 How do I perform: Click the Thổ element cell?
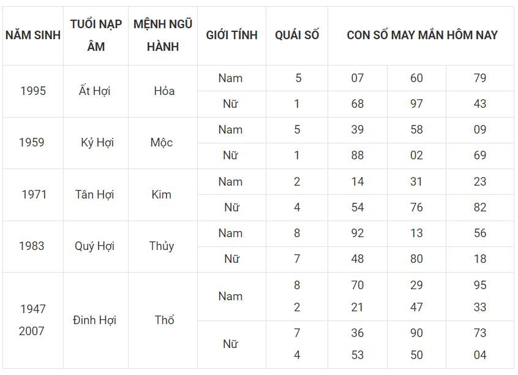[164, 320]
